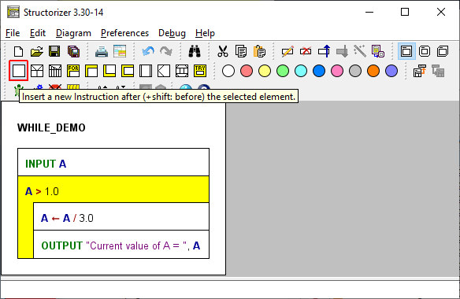Apply the violet color swatch
The height and width of the screenshot is (299, 460).
coord(391,71)
